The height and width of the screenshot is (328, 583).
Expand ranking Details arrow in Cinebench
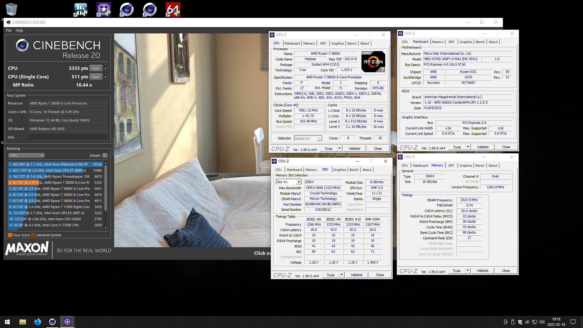pos(105,155)
